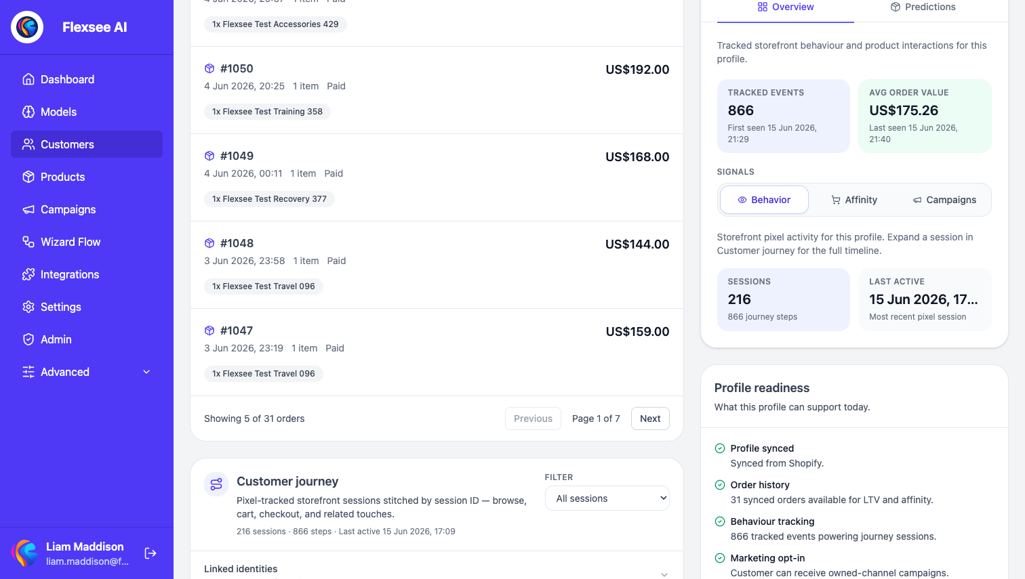Click the US$168.00 order total
This screenshot has height=579, width=1025.
click(x=637, y=157)
